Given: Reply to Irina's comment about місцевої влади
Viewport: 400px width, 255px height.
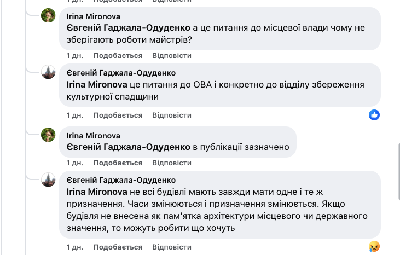Looking at the screenshot, I should pyautogui.click(x=172, y=56).
